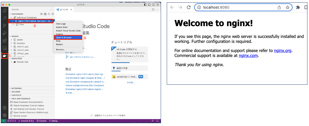Expand the alpine image

click(11, 40)
